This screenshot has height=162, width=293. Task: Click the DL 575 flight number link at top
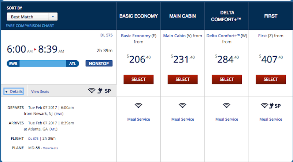107,35
